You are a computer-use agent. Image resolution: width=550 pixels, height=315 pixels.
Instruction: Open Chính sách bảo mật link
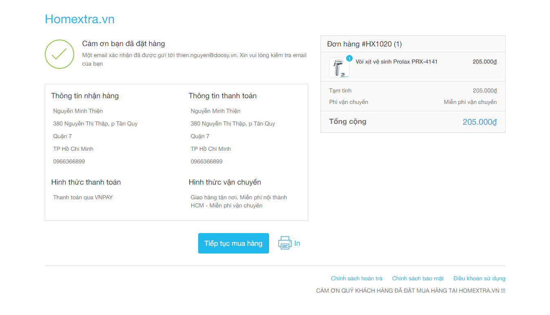[417, 278]
